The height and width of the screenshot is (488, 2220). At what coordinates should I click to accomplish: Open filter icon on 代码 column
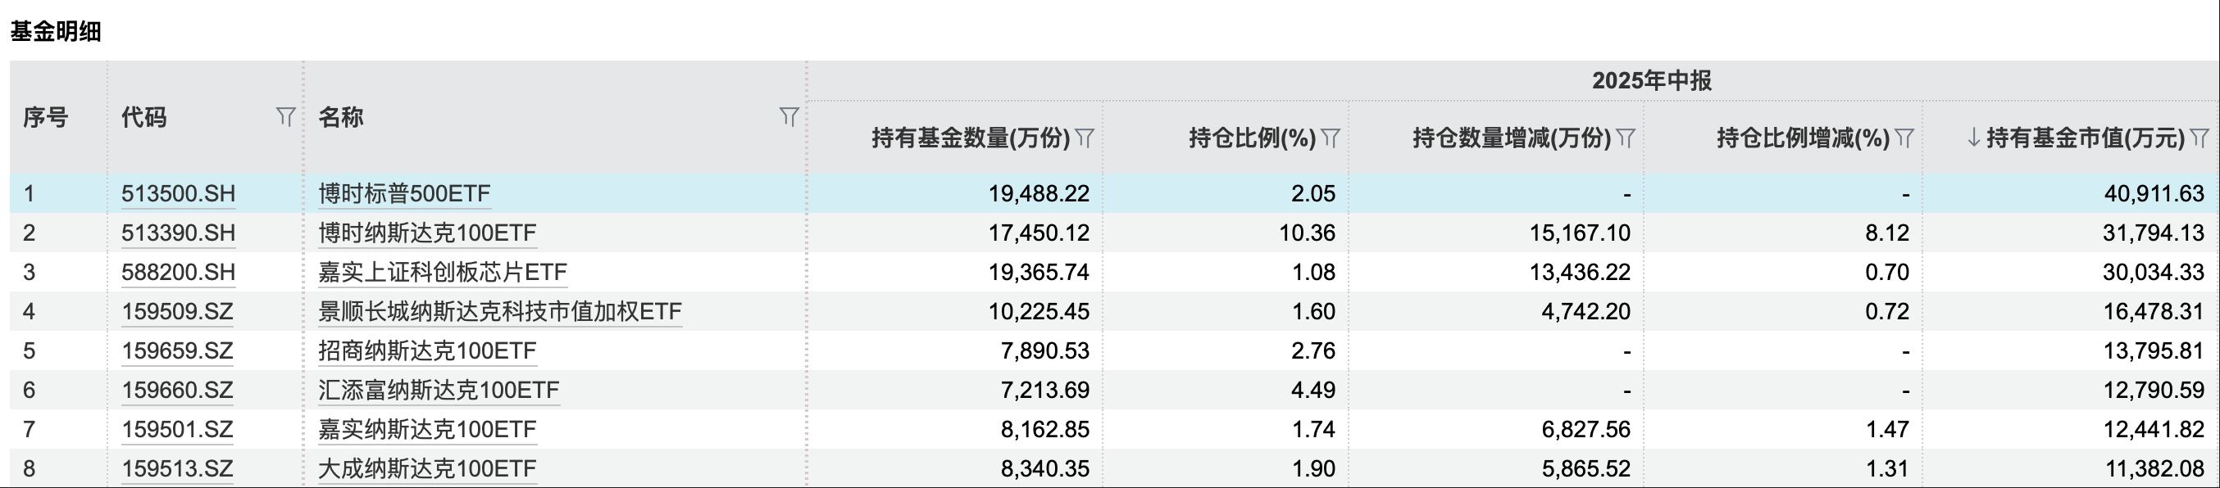coord(286,116)
